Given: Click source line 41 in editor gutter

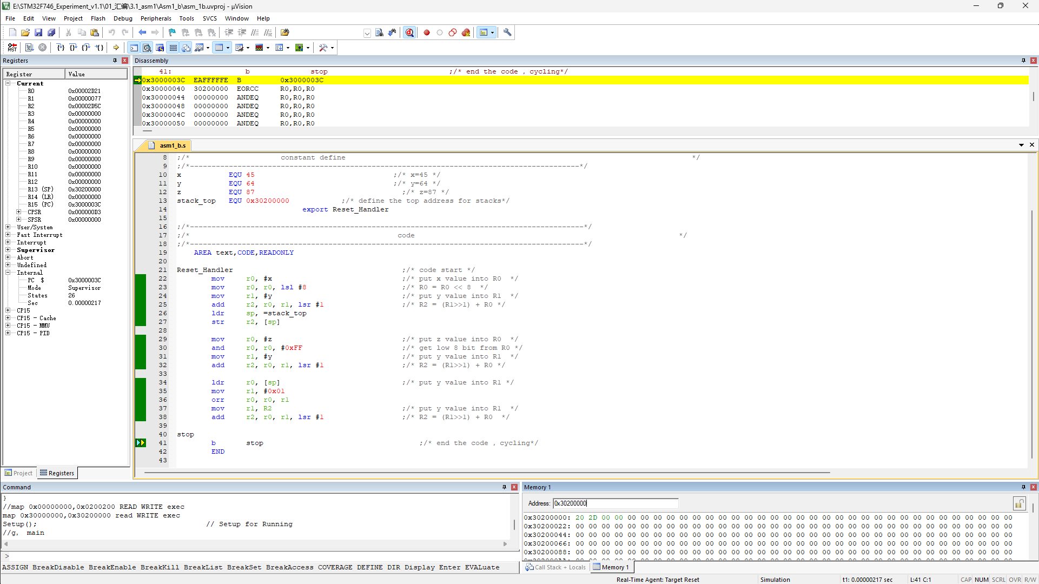Looking at the screenshot, I should pyautogui.click(x=163, y=443).
